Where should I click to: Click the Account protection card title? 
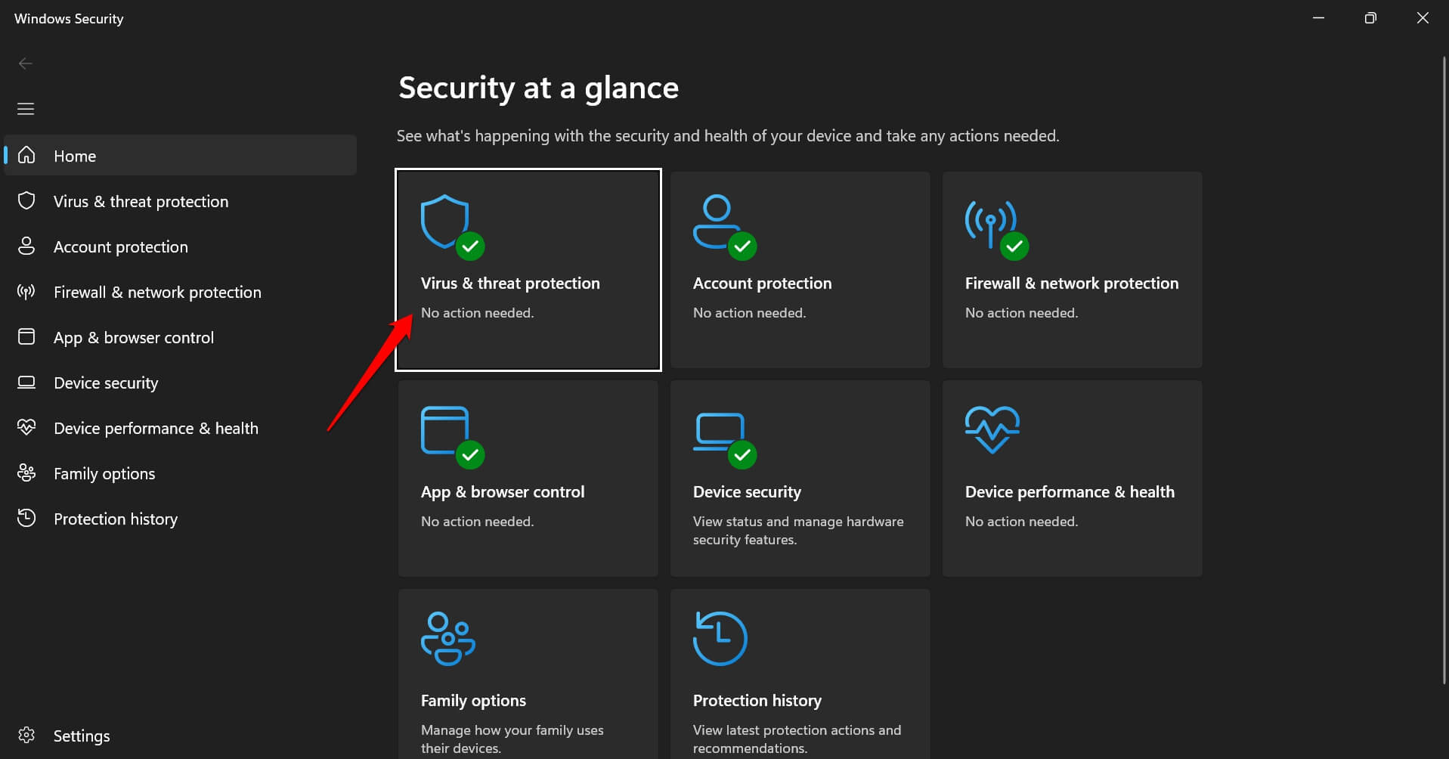(x=762, y=283)
